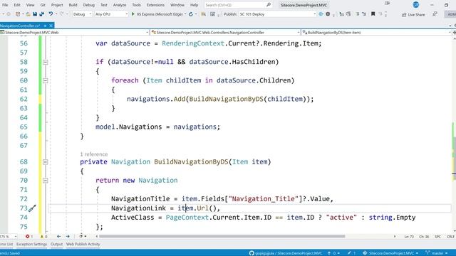The height and width of the screenshot is (256, 456).
Task: Open the Build menu
Action: pos(73,5)
